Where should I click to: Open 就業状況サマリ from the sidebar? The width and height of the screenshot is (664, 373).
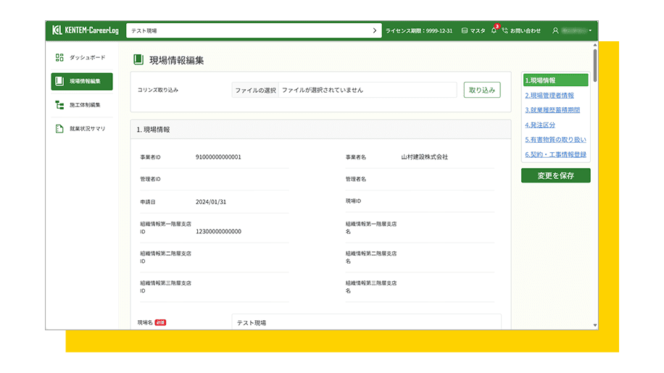coord(87,129)
